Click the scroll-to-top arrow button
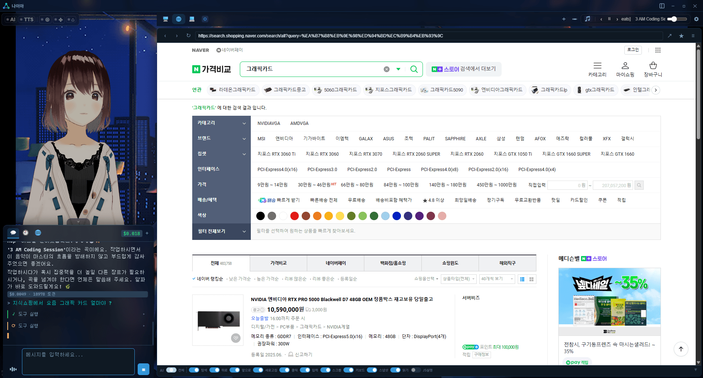 (681, 349)
